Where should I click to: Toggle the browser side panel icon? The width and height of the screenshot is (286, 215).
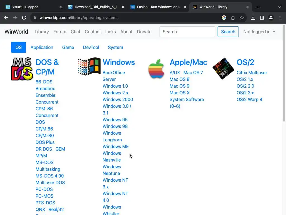pyautogui.click(x=262, y=18)
